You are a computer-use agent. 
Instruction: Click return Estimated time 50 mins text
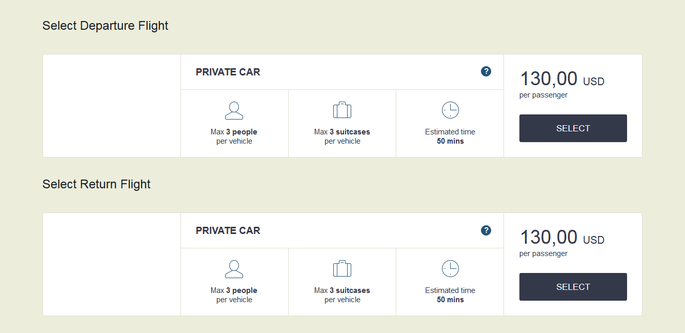click(x=450, y=295)
